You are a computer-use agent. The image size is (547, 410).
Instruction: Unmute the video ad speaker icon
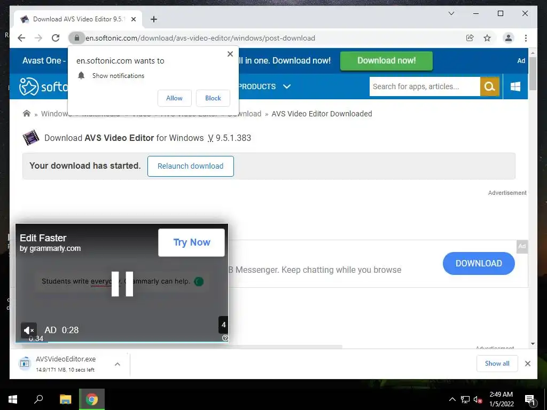point(29,330)
